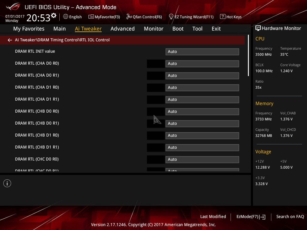Open the Boot tab
This screenshot has width=307, height=230.
(178, 29)
